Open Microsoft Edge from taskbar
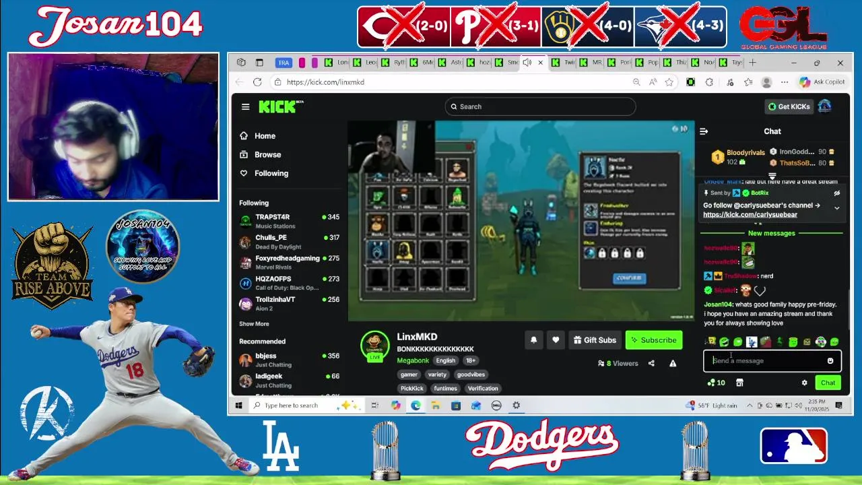This screenshot has height=485, width=862. (416, 406)
